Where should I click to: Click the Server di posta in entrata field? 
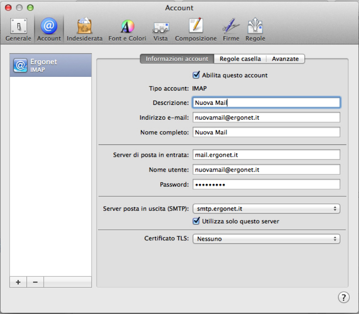266,155
